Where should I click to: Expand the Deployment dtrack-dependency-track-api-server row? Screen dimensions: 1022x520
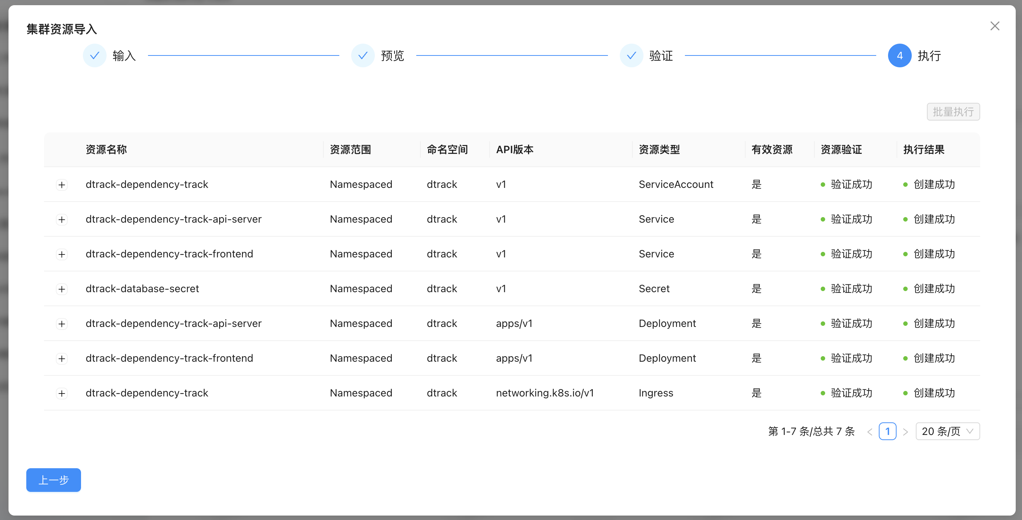61,324
